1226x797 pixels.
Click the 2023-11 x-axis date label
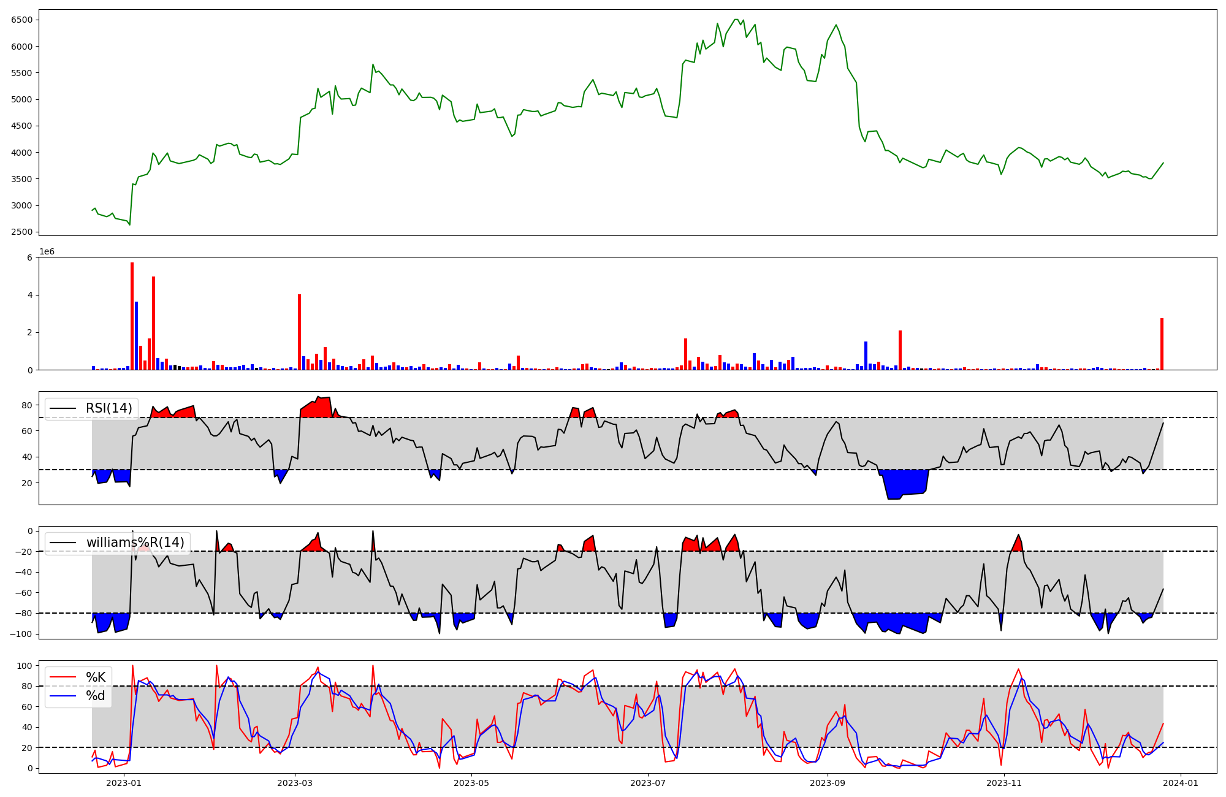click(1005, 783)
